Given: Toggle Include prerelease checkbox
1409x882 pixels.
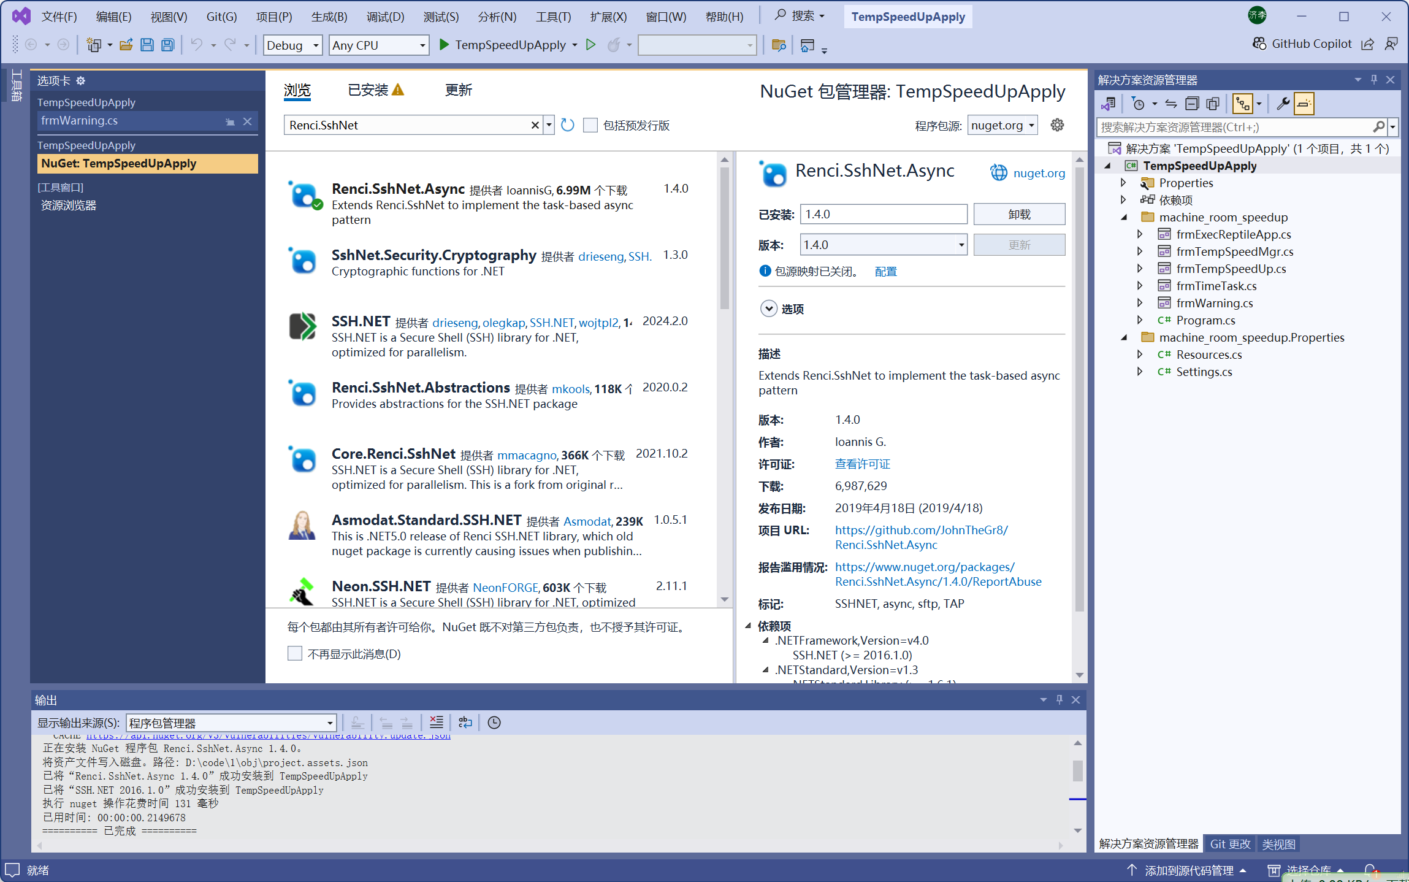Looking at the screenshot, I should [590, 125].
